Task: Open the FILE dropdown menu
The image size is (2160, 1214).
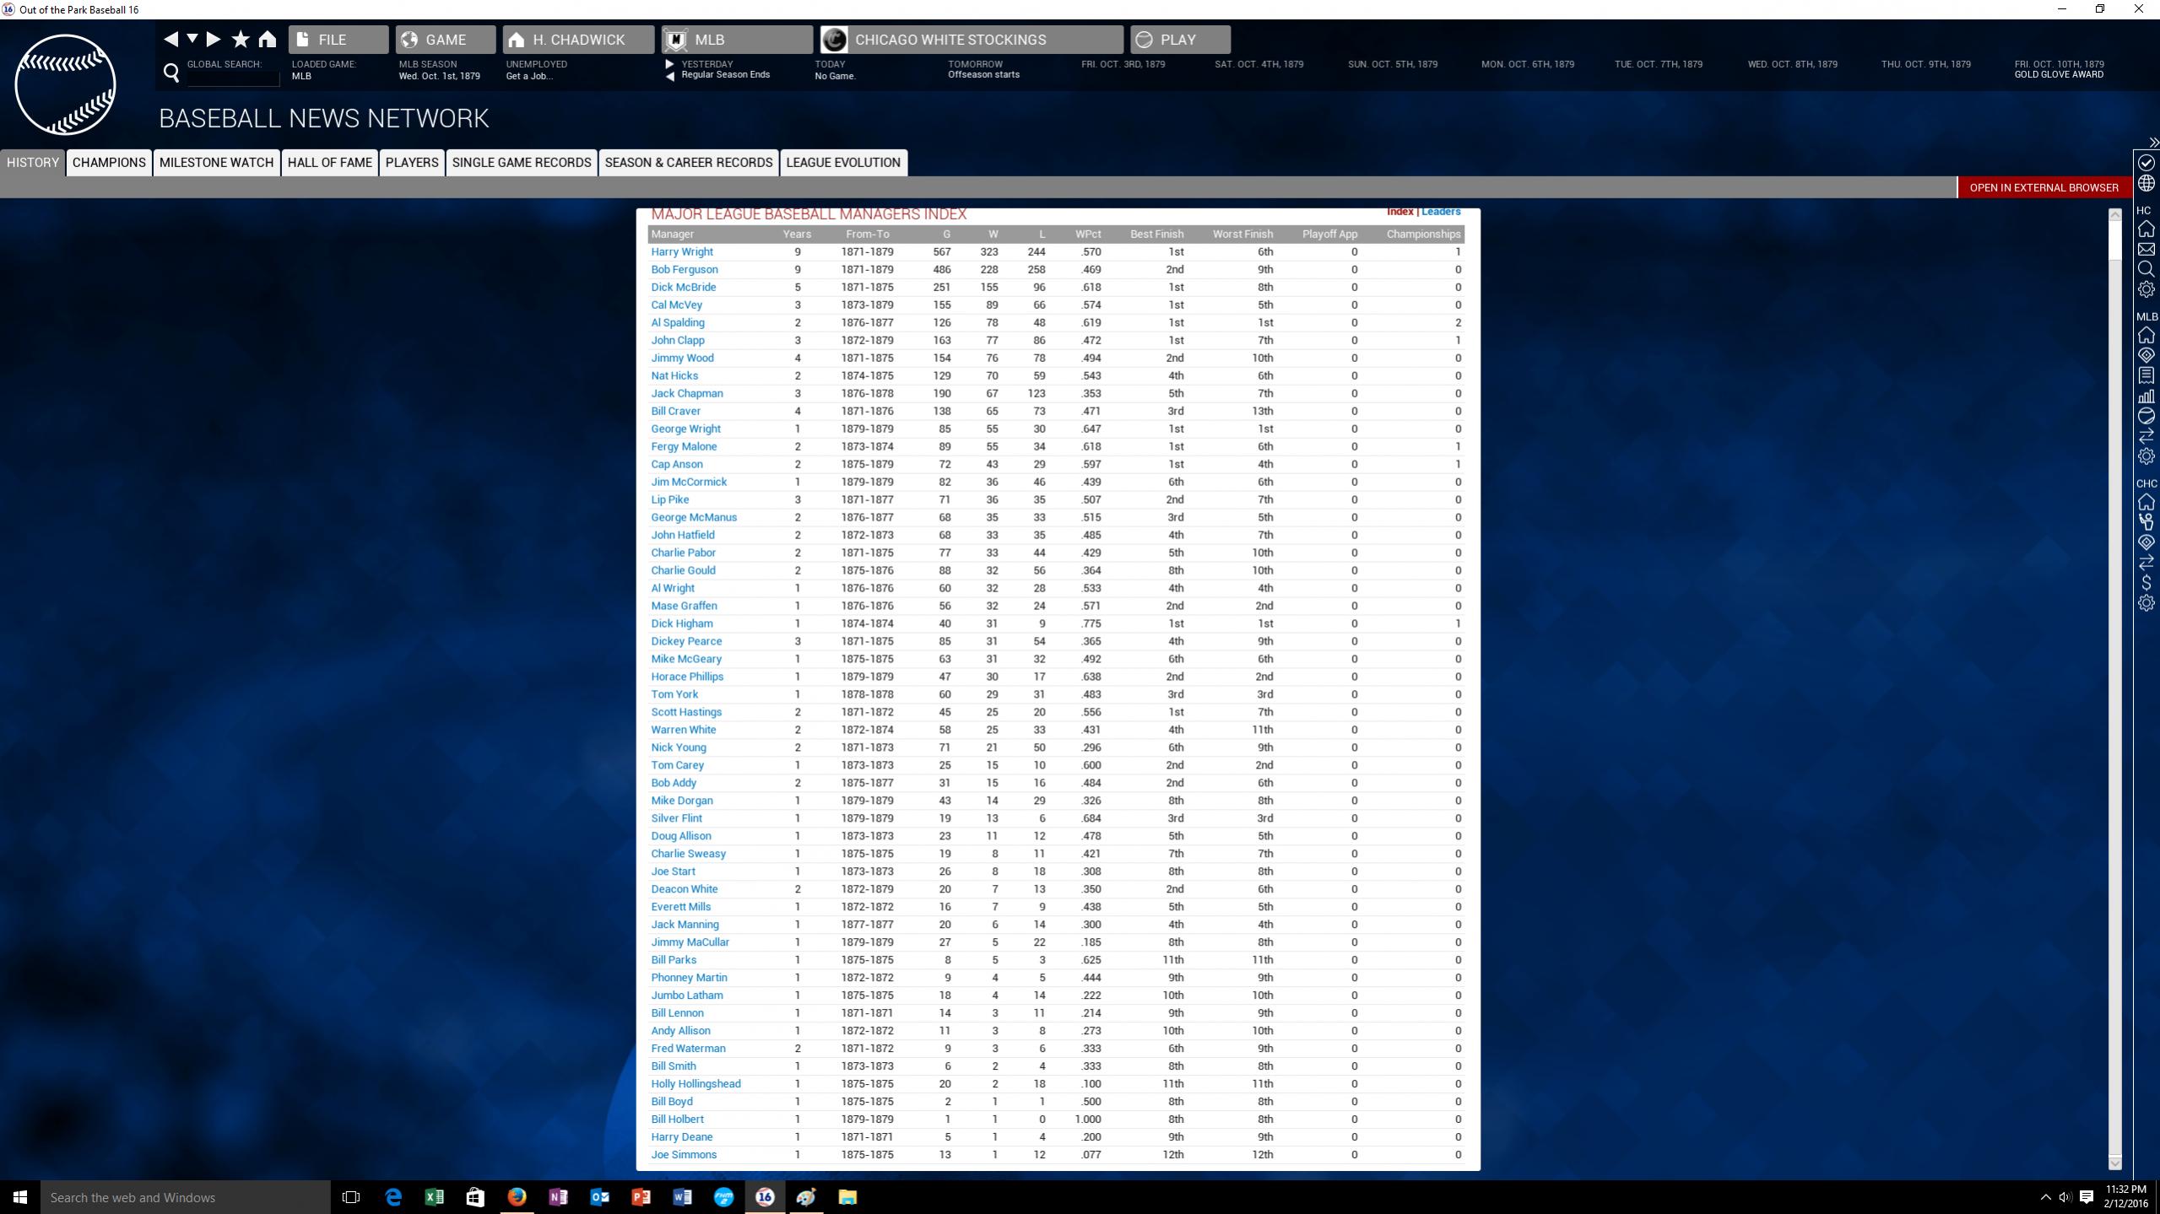Action: click(x=338, y=40)
